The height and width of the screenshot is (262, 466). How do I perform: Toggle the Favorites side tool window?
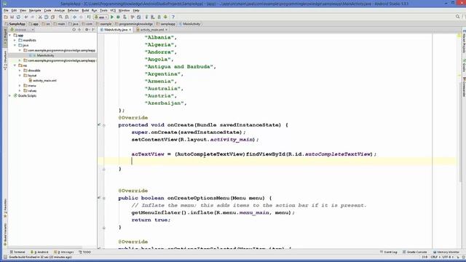click(5, 209)
